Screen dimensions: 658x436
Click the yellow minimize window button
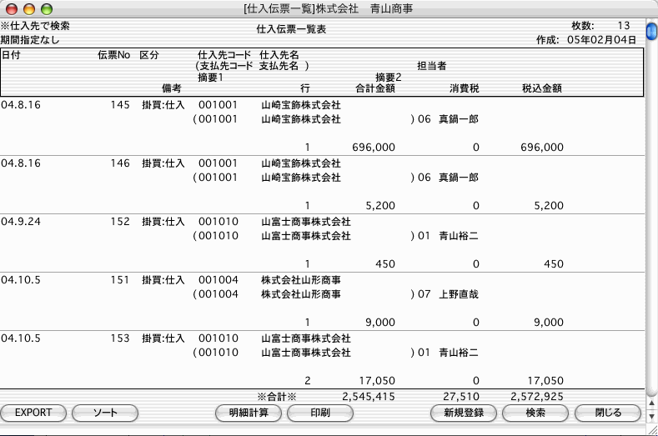click(x=28, y=8)
